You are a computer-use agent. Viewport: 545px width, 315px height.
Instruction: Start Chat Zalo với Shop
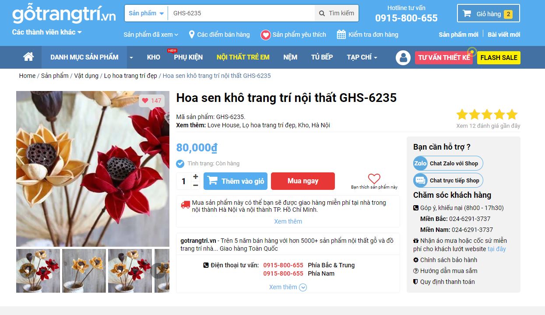pyautogui.click(x=448, y=163)
